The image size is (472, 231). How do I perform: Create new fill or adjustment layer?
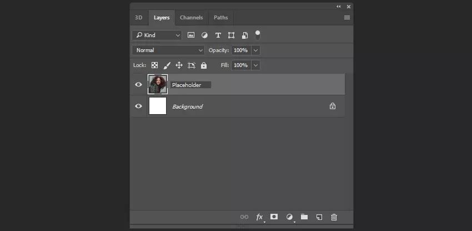tap(289, 217)
